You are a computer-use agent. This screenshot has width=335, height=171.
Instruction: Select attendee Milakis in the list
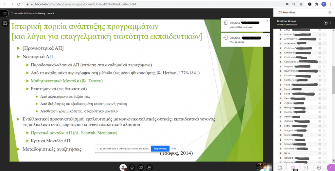(x=303, y=144)
